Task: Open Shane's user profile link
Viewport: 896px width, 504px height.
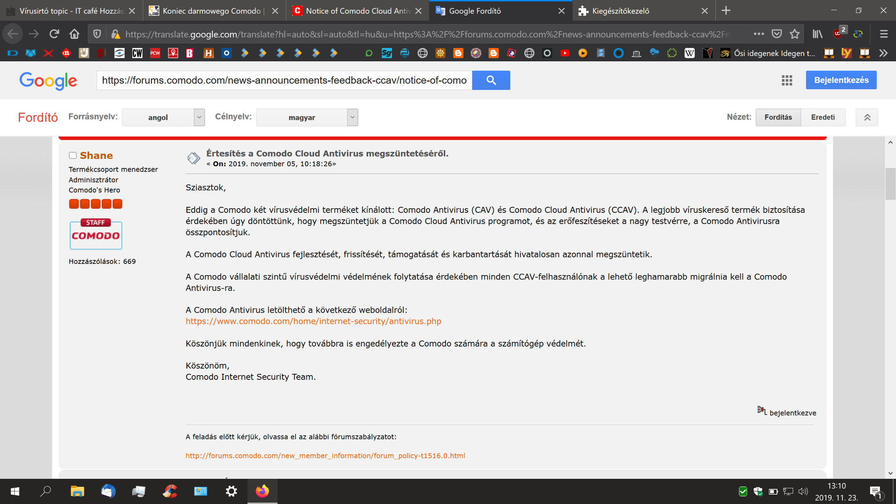Action: point(96,155)
